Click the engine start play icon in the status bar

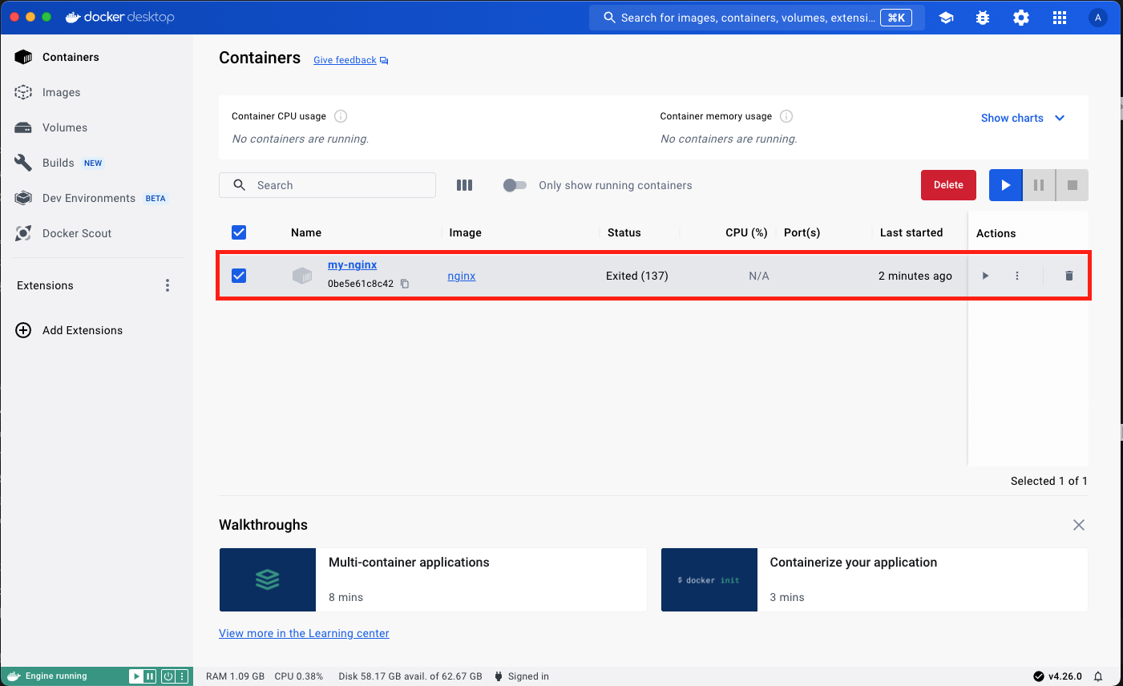click(136, 676)
